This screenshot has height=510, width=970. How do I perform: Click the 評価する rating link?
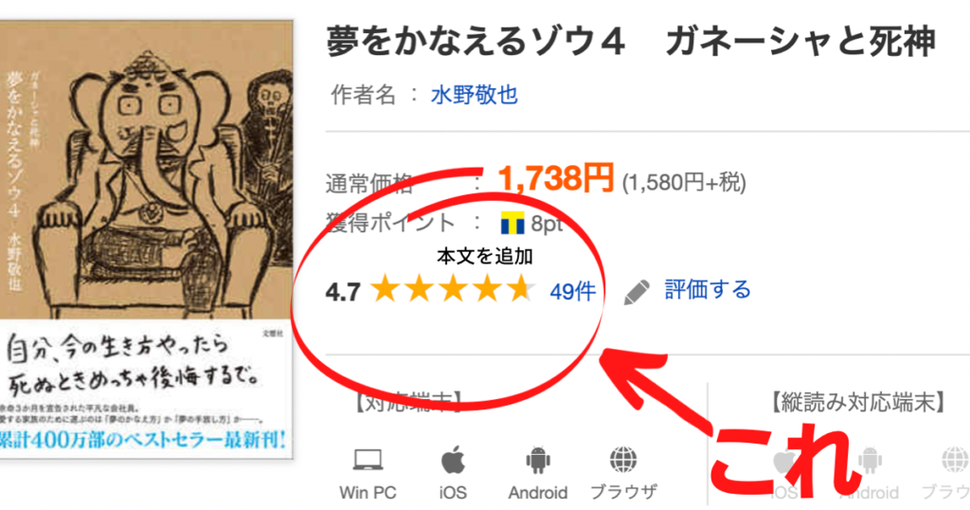point(708,289)
